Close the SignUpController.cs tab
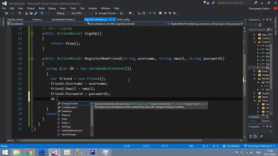The width and height of the screenshot is (278, 156). pyautogui.click(x=114, y=19)
